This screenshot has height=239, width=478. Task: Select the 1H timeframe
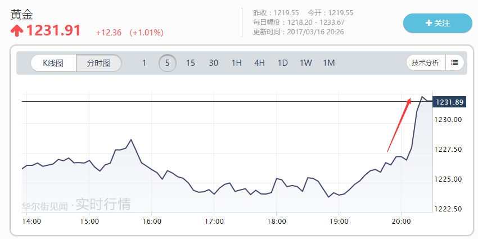(236, 63)
